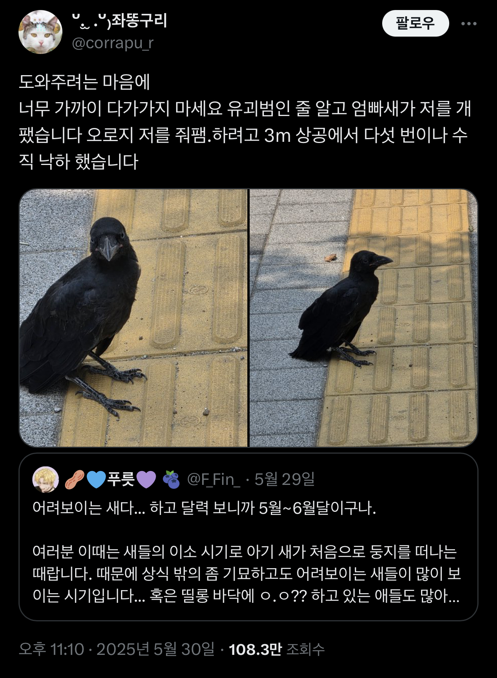Open the @F_Fin_ handle in the quoted tweet
The image size is (497, 678).
coord(213,479)
